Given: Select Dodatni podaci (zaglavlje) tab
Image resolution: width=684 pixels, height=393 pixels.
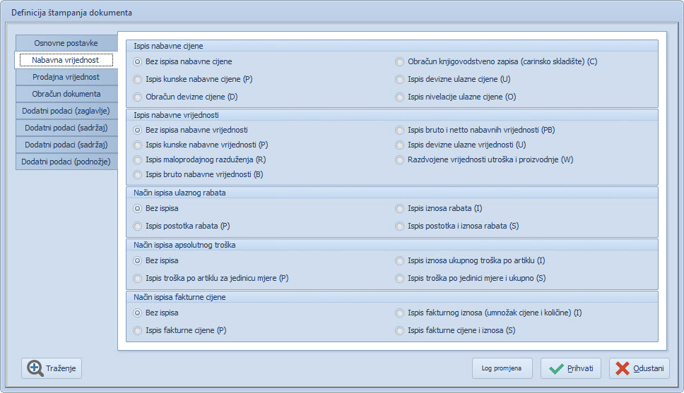Looking at the screenshot, I should pyautogui.click(x=66, y=111).
